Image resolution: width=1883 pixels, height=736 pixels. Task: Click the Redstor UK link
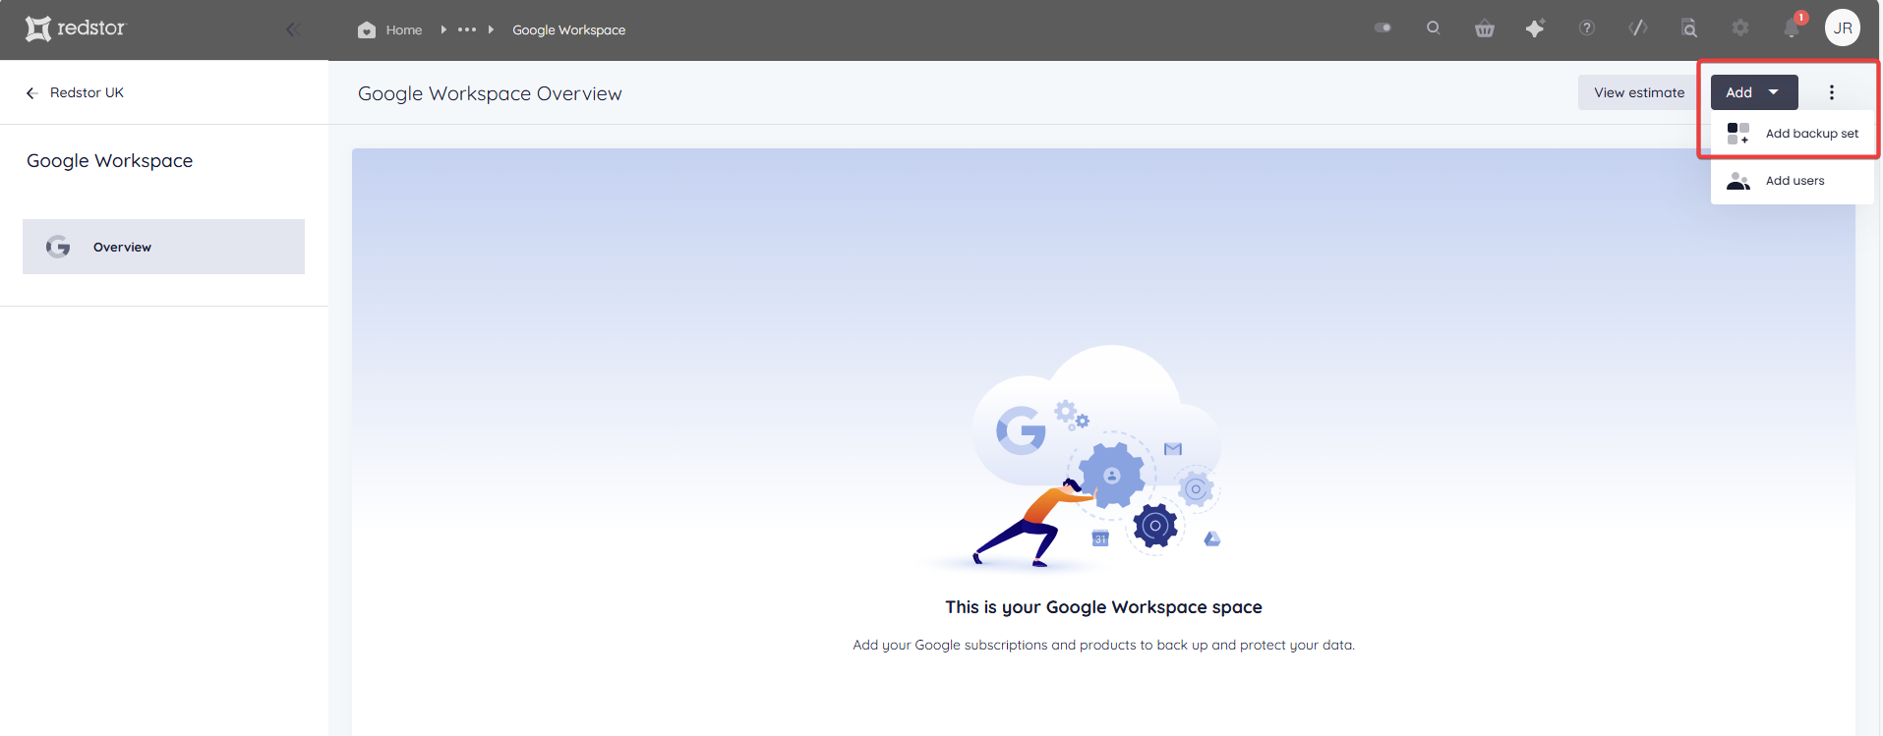tap(87, 92)
